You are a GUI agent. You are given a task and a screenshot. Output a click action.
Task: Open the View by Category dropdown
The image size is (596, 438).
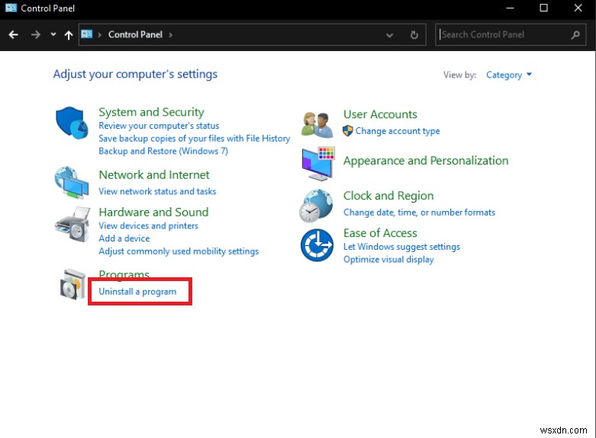(x=509, y=75)
